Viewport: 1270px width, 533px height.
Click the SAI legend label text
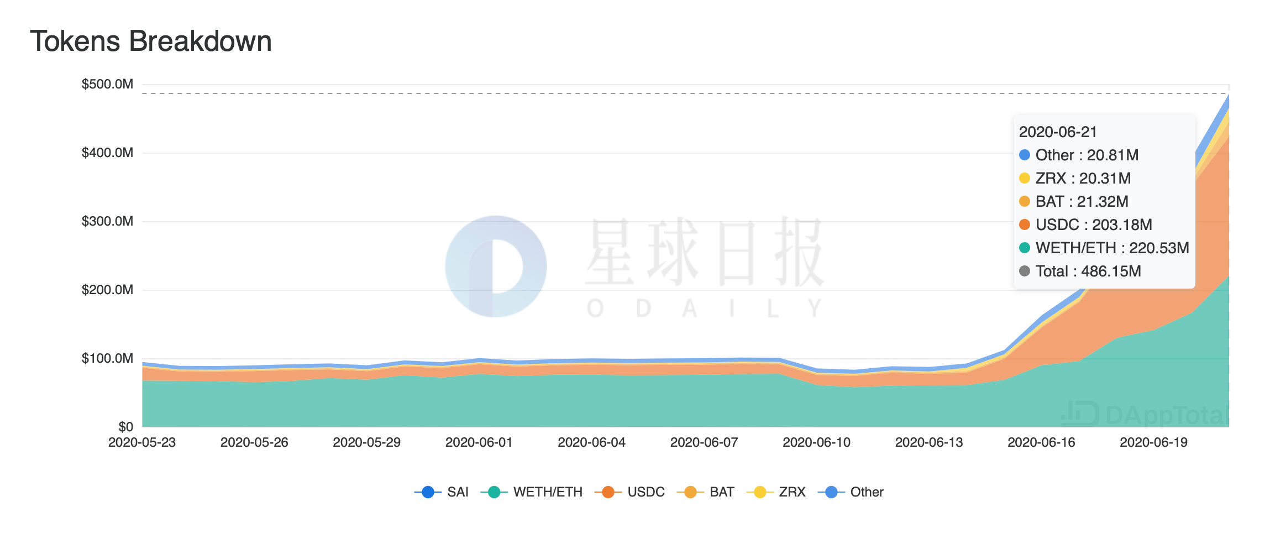(458, 492)
